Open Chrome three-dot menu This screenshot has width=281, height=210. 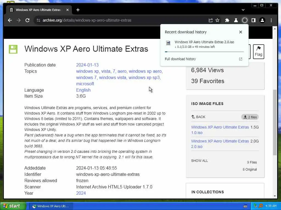(271, 20)
